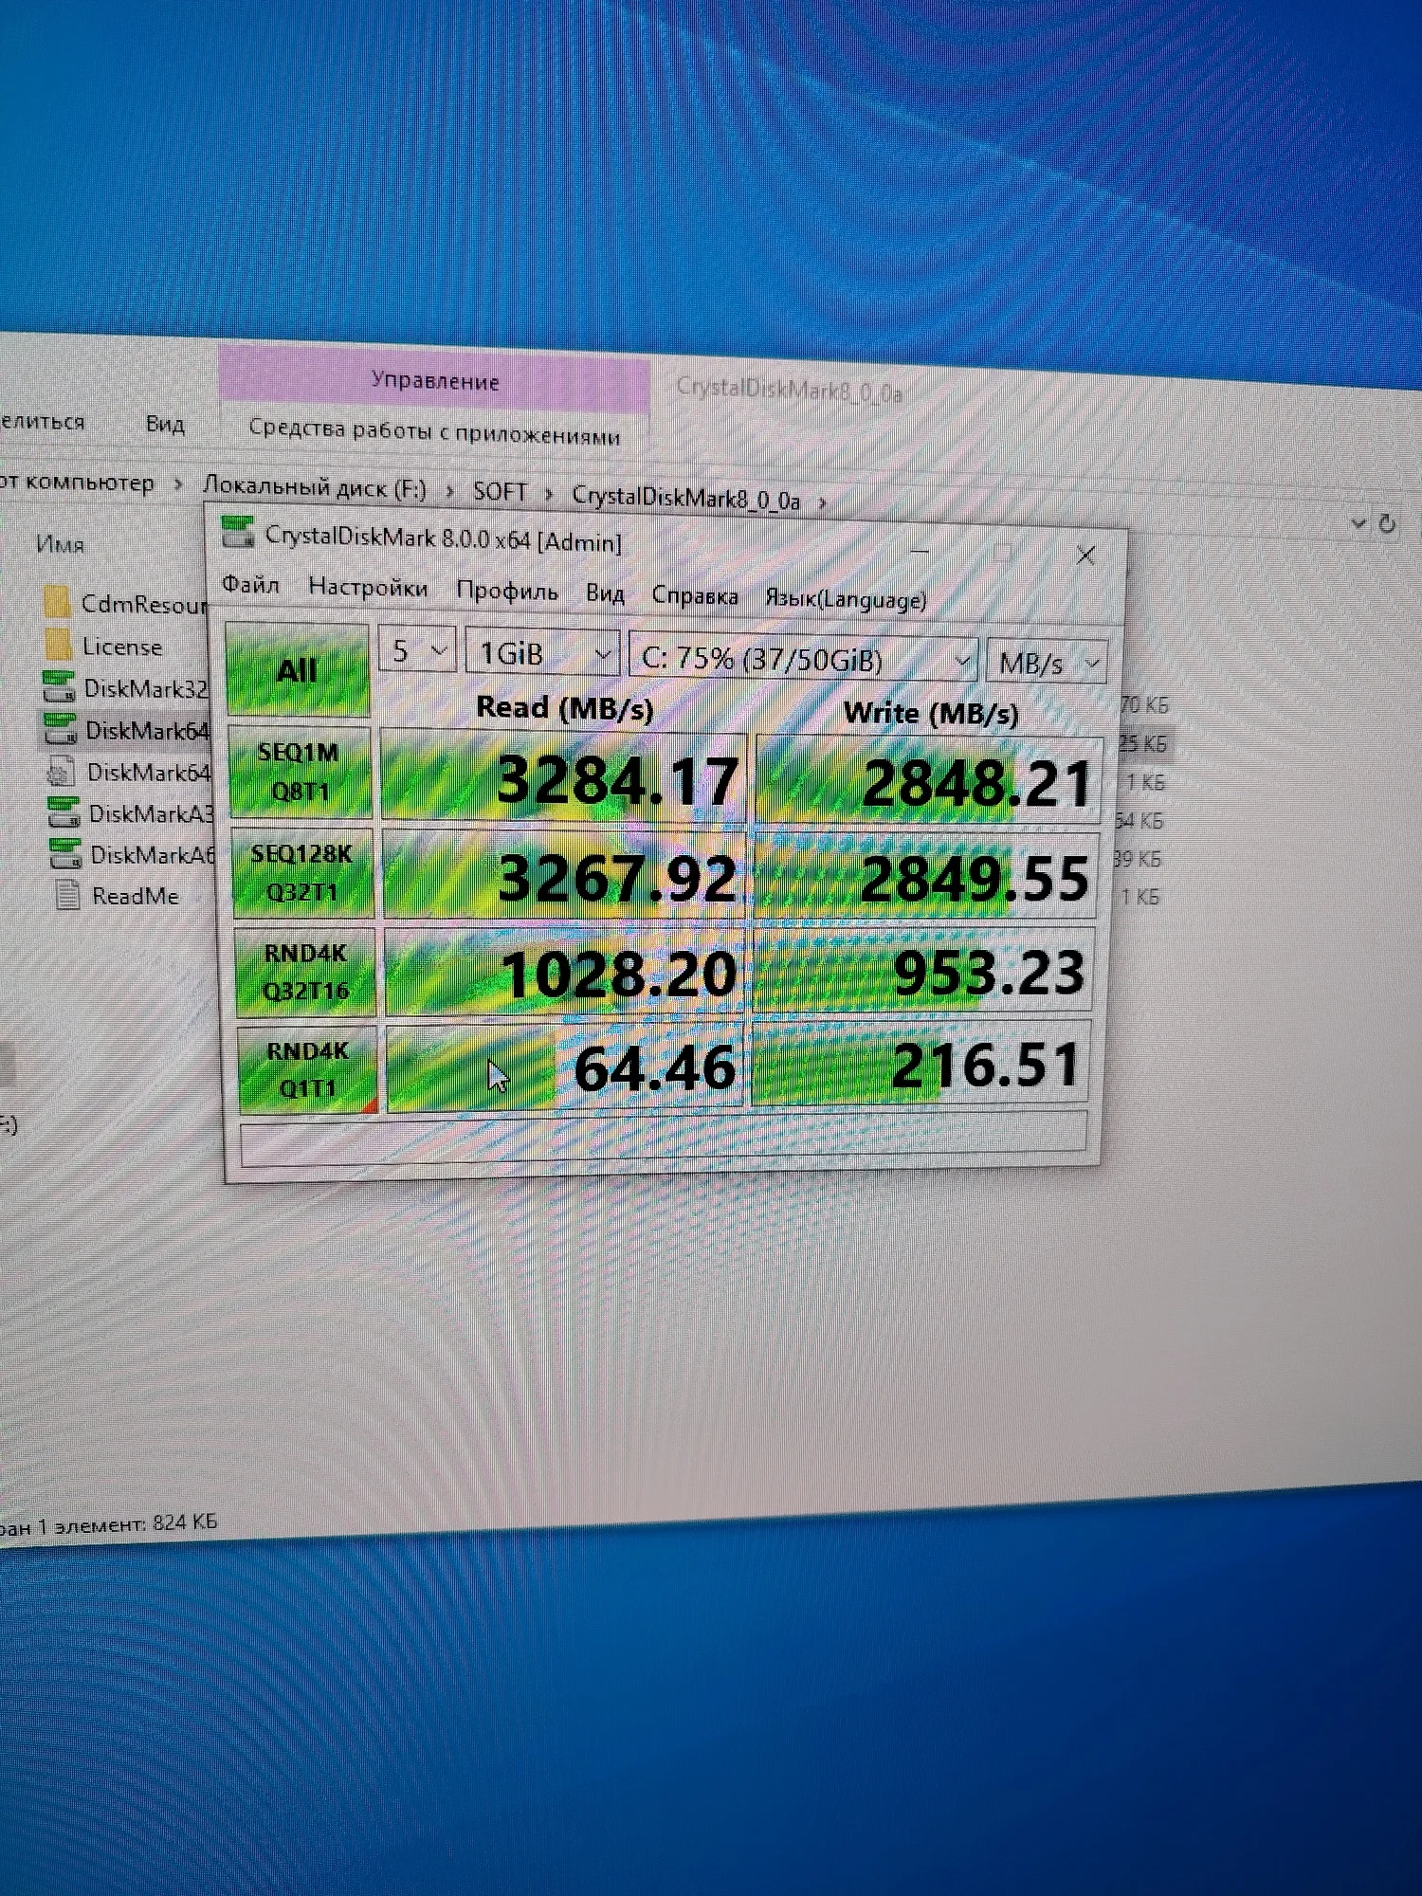Click the comment field below the results
The width and height of the screenshot is (1422, 1896).
[x=664, y=1138]
